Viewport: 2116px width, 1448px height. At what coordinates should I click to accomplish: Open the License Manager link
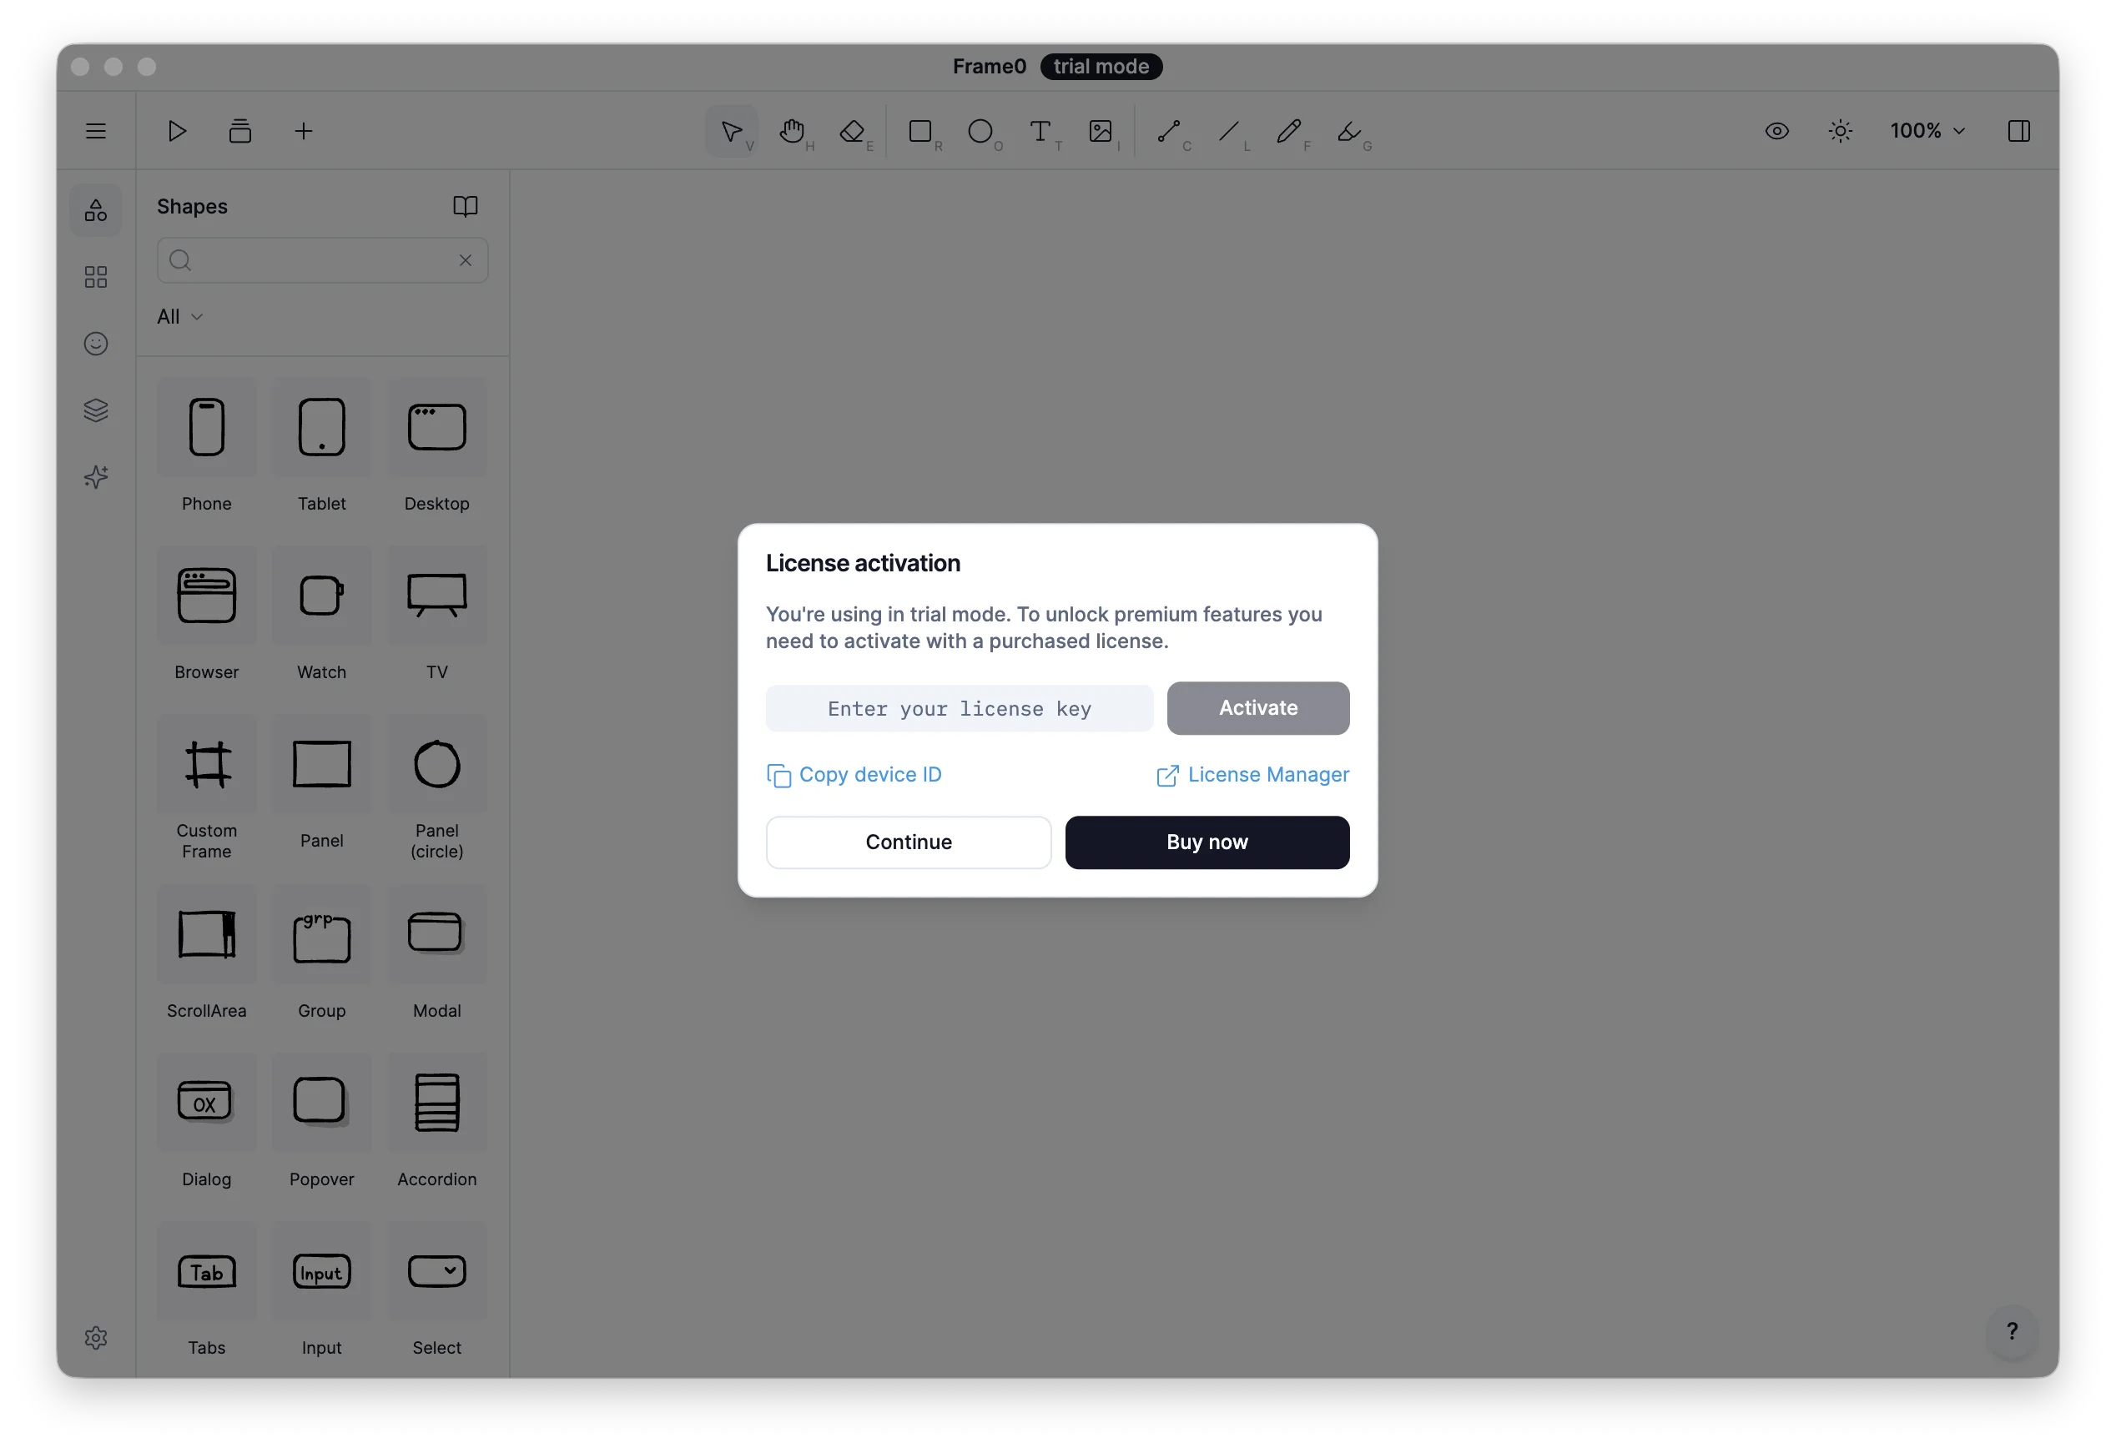pyautogui.click(x=1253, y=775)
